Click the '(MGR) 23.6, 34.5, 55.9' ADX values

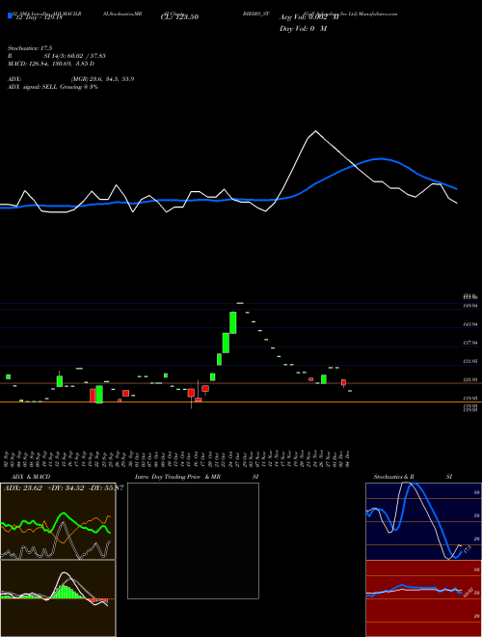[102, 79]
